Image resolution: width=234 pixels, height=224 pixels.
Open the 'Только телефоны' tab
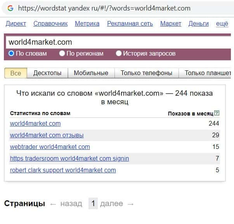(146, 73)
